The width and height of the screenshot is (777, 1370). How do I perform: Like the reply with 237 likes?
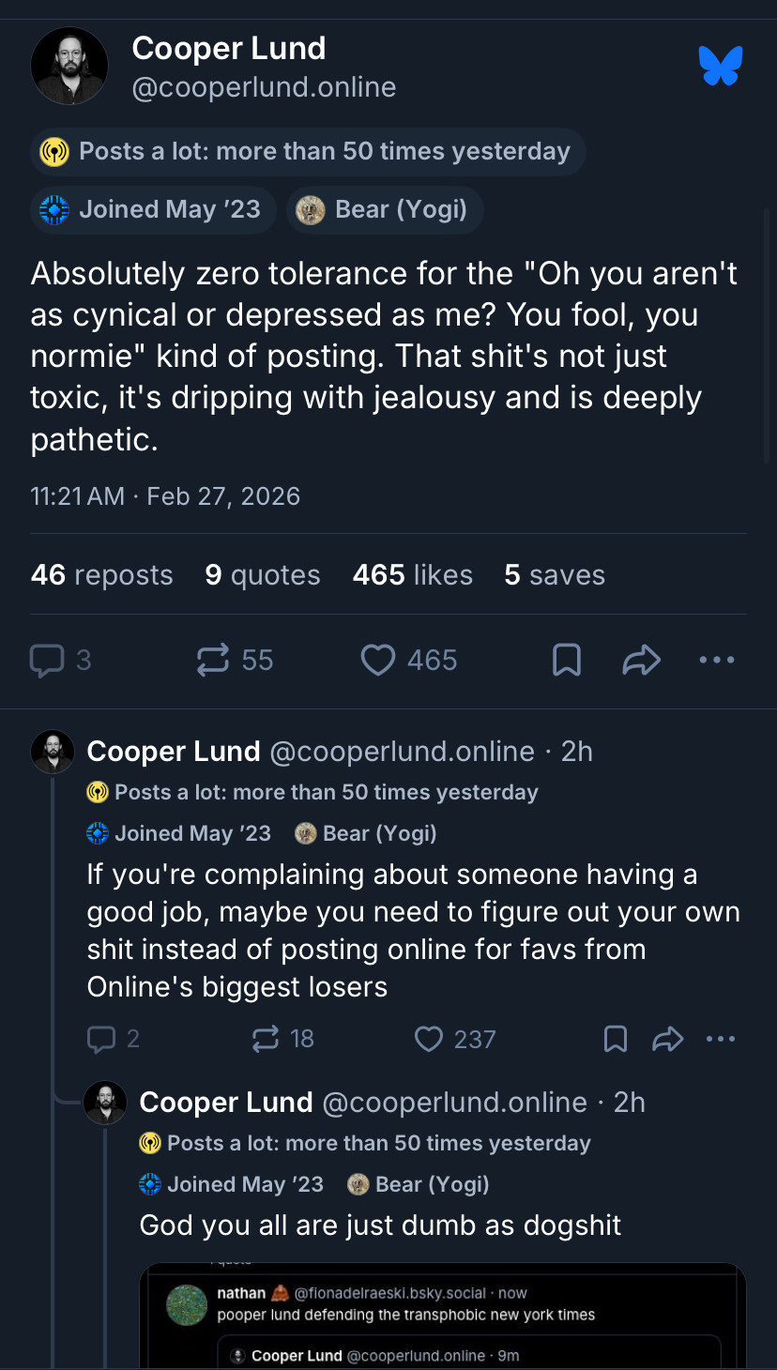click(x=429, y=1039)
